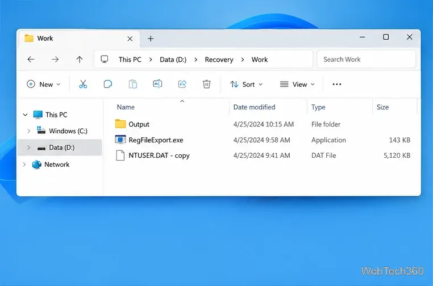433x286 pixels.
Task: Go up one folder level arrow
Action: point(80,59)
